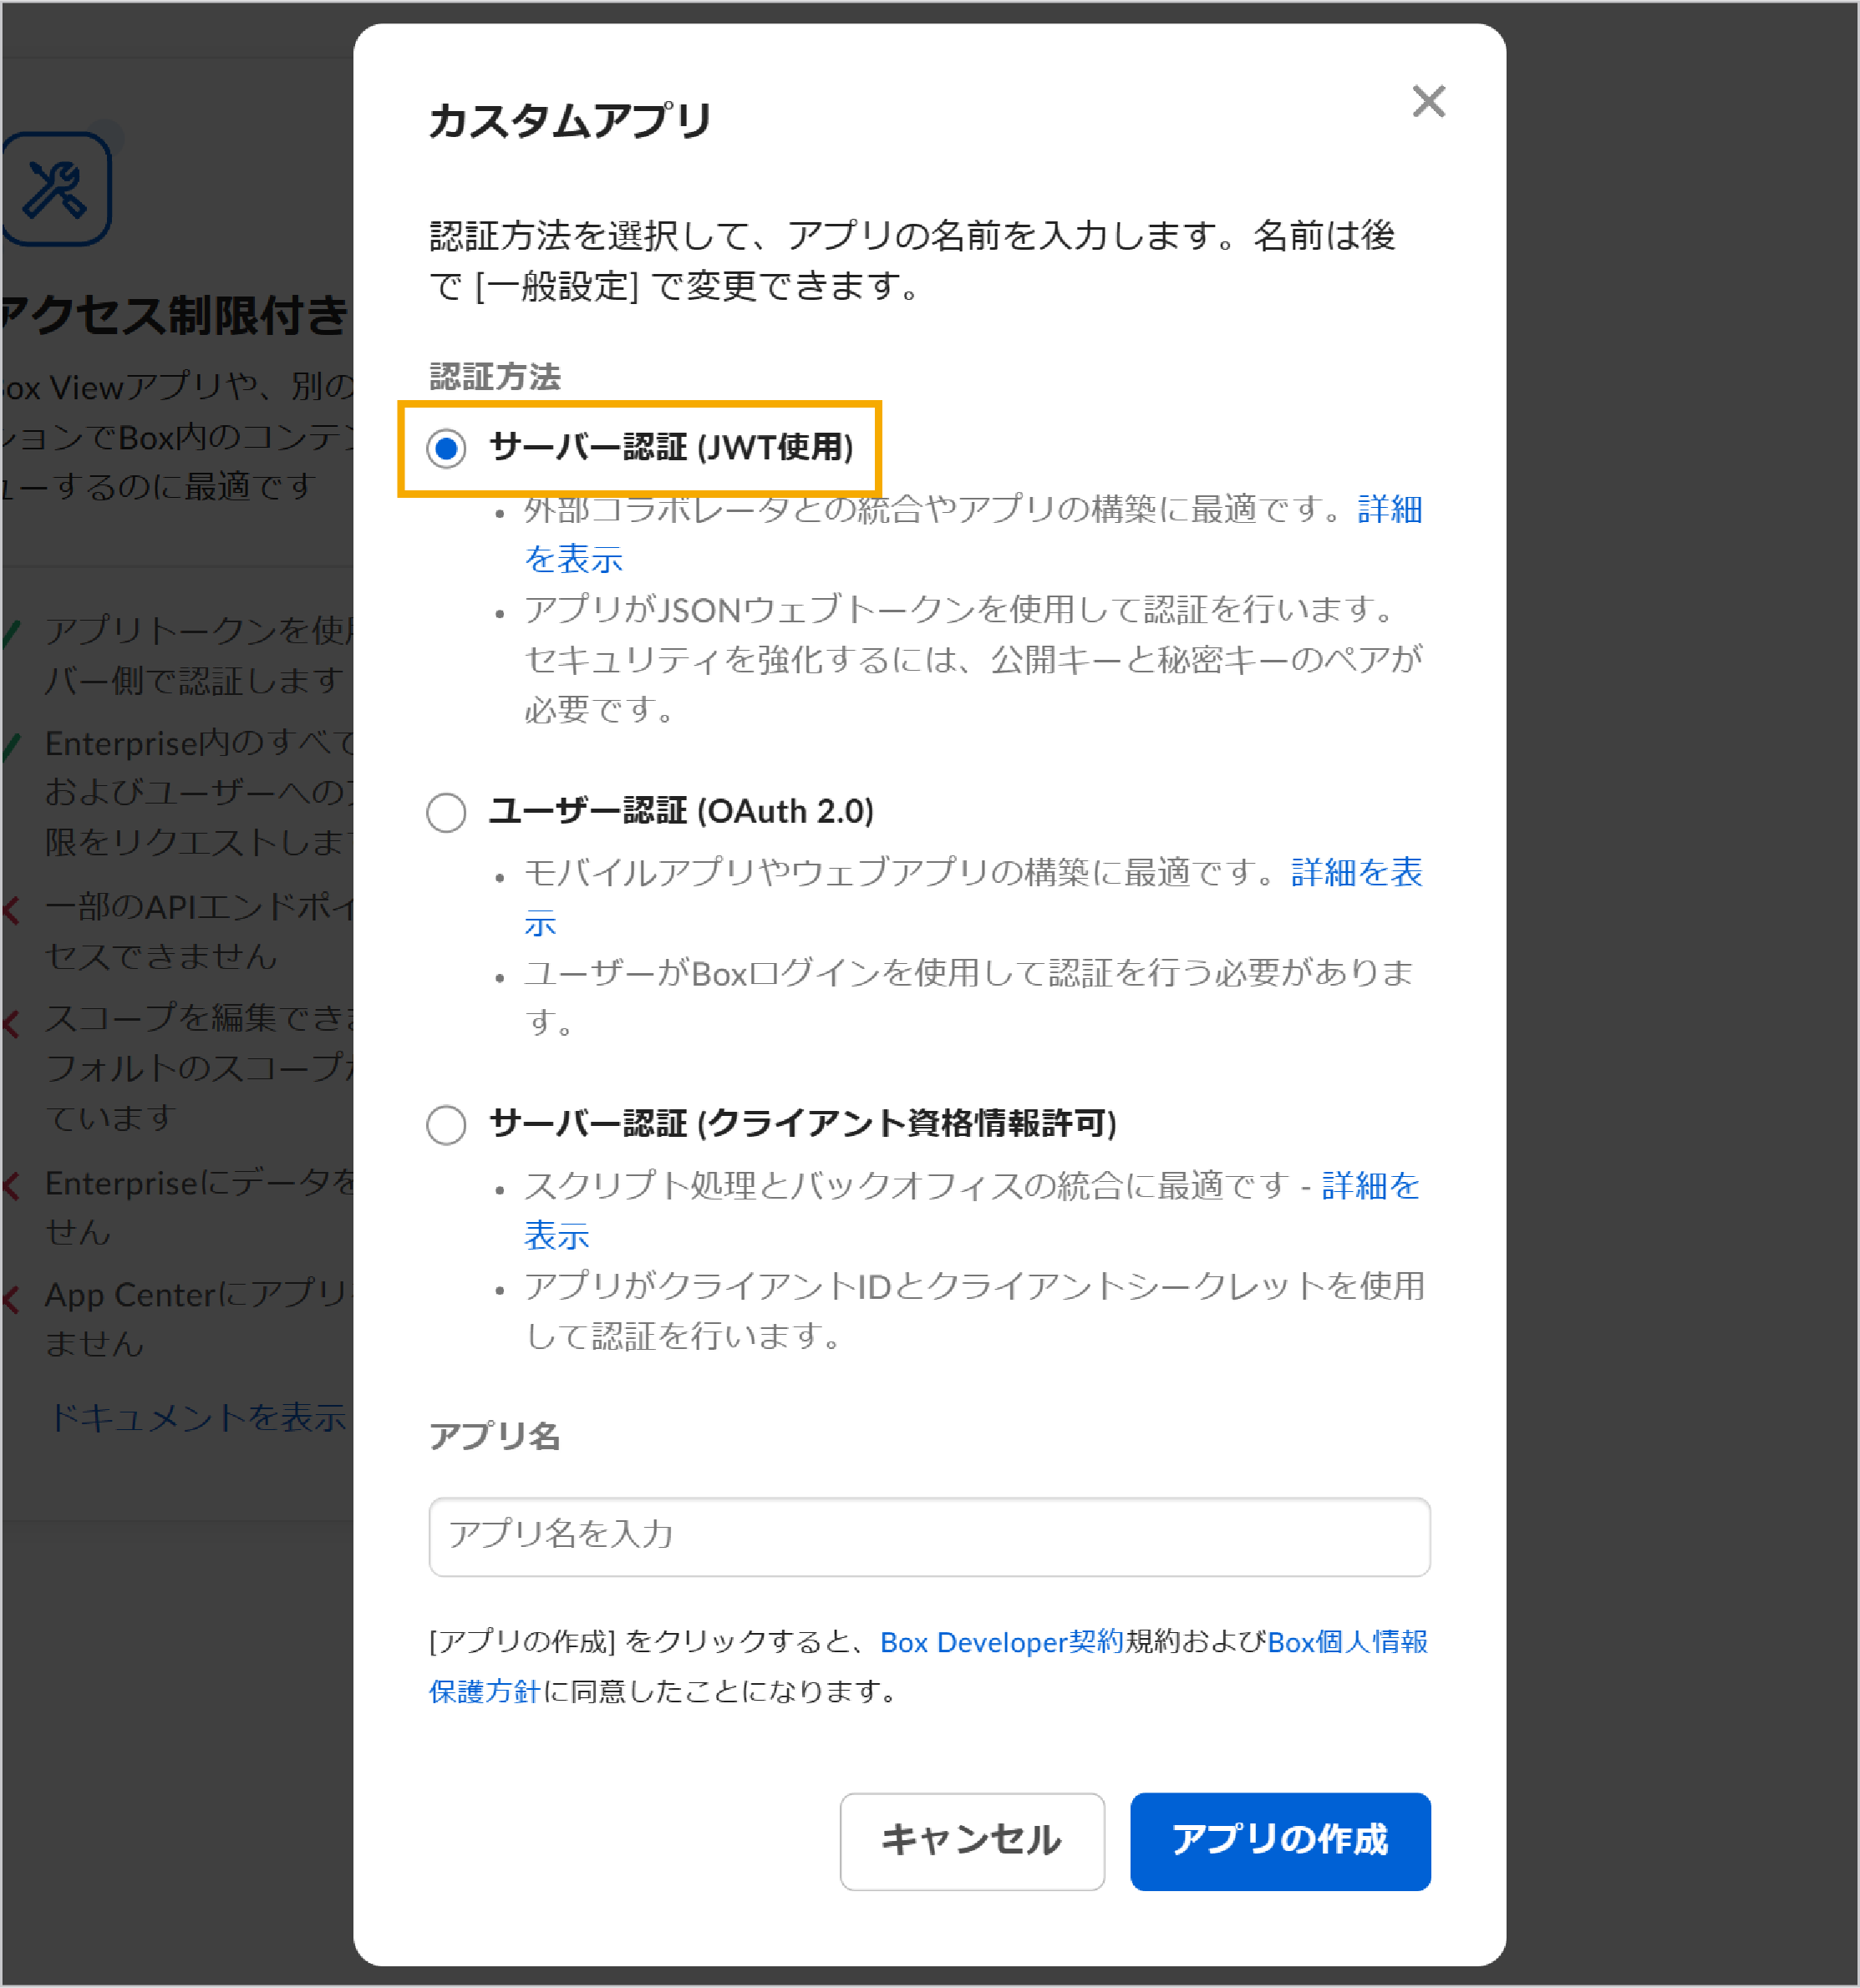The height and width of the screenshot is (1988, 1860).
Task: Open the Box個人情報保護方針 link
Action: click(x=1347, y=1642)
